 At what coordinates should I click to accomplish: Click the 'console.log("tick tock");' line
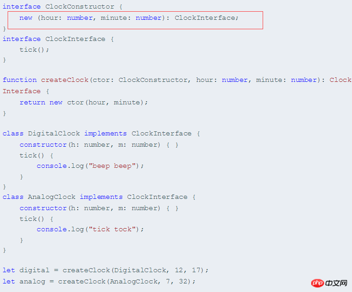pos(90,229)
